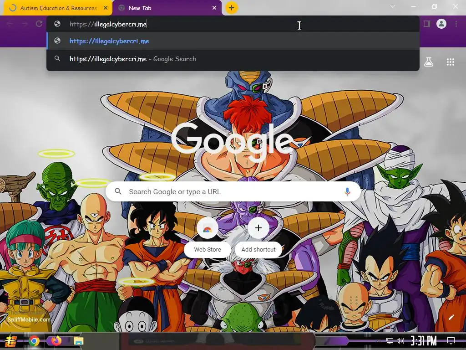
Task: Switch to the Autism Education & Resources tab
Action: pyautogui.click(x=58, y=8)
